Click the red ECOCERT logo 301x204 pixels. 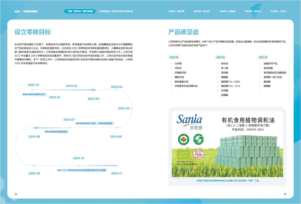click(x=198, y=154)
